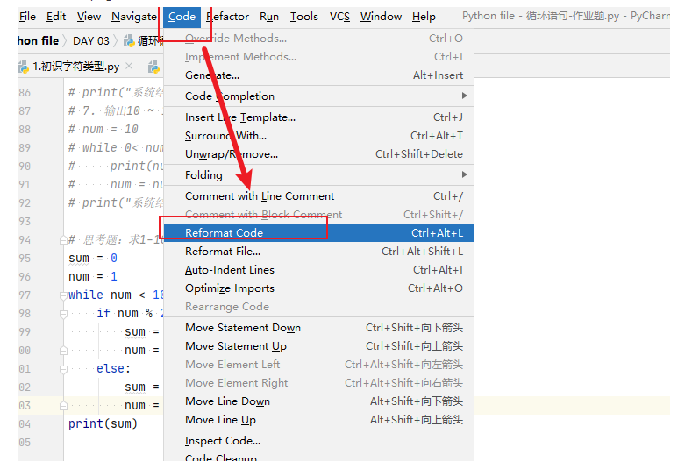
Task: Open the Window menu
Action: point(381,17)
